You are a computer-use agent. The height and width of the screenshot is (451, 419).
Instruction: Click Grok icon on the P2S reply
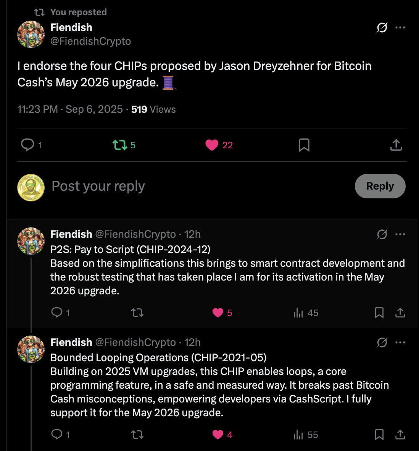pos(382,234)
